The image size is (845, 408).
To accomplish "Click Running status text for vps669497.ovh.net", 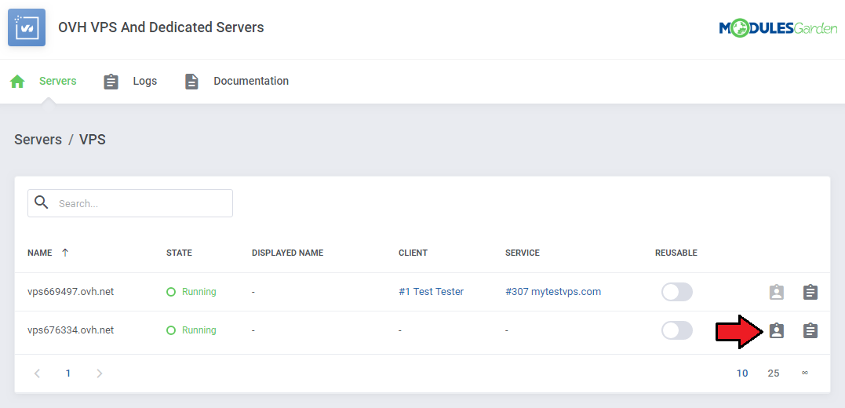I will pyautogui.click(x=199, y=292).
